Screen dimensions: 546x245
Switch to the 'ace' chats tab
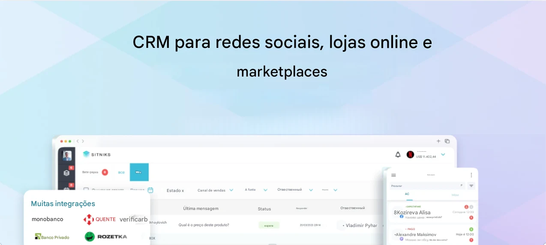[121, 172]
